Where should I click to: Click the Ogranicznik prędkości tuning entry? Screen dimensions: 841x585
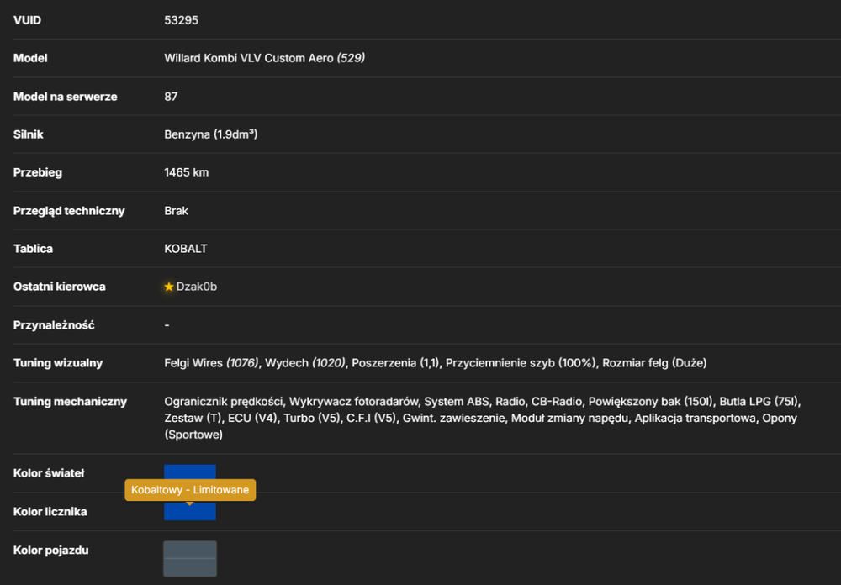[224, 402]
